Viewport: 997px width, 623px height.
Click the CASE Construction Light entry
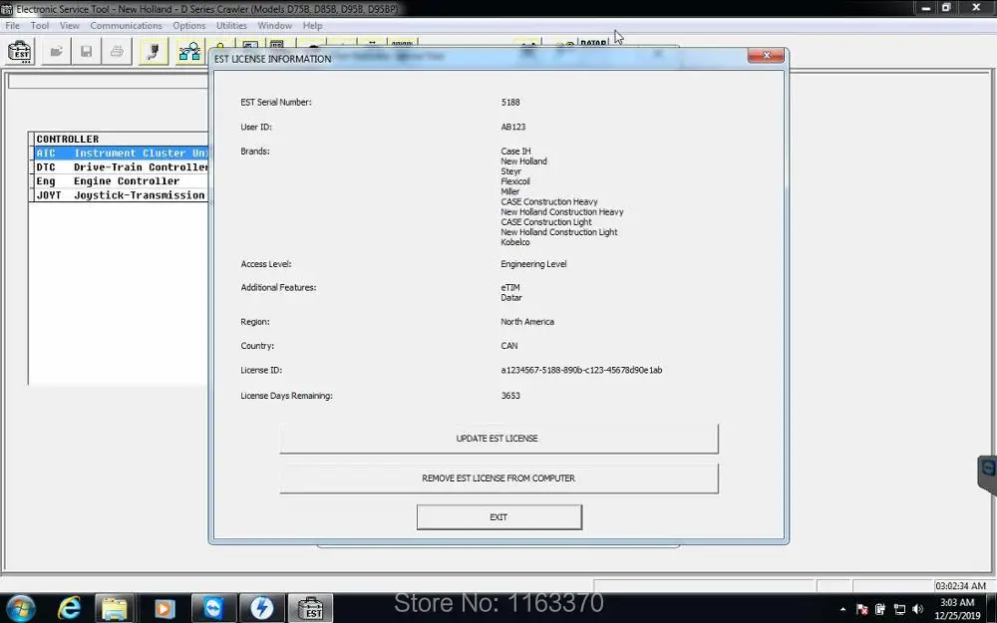546,222
